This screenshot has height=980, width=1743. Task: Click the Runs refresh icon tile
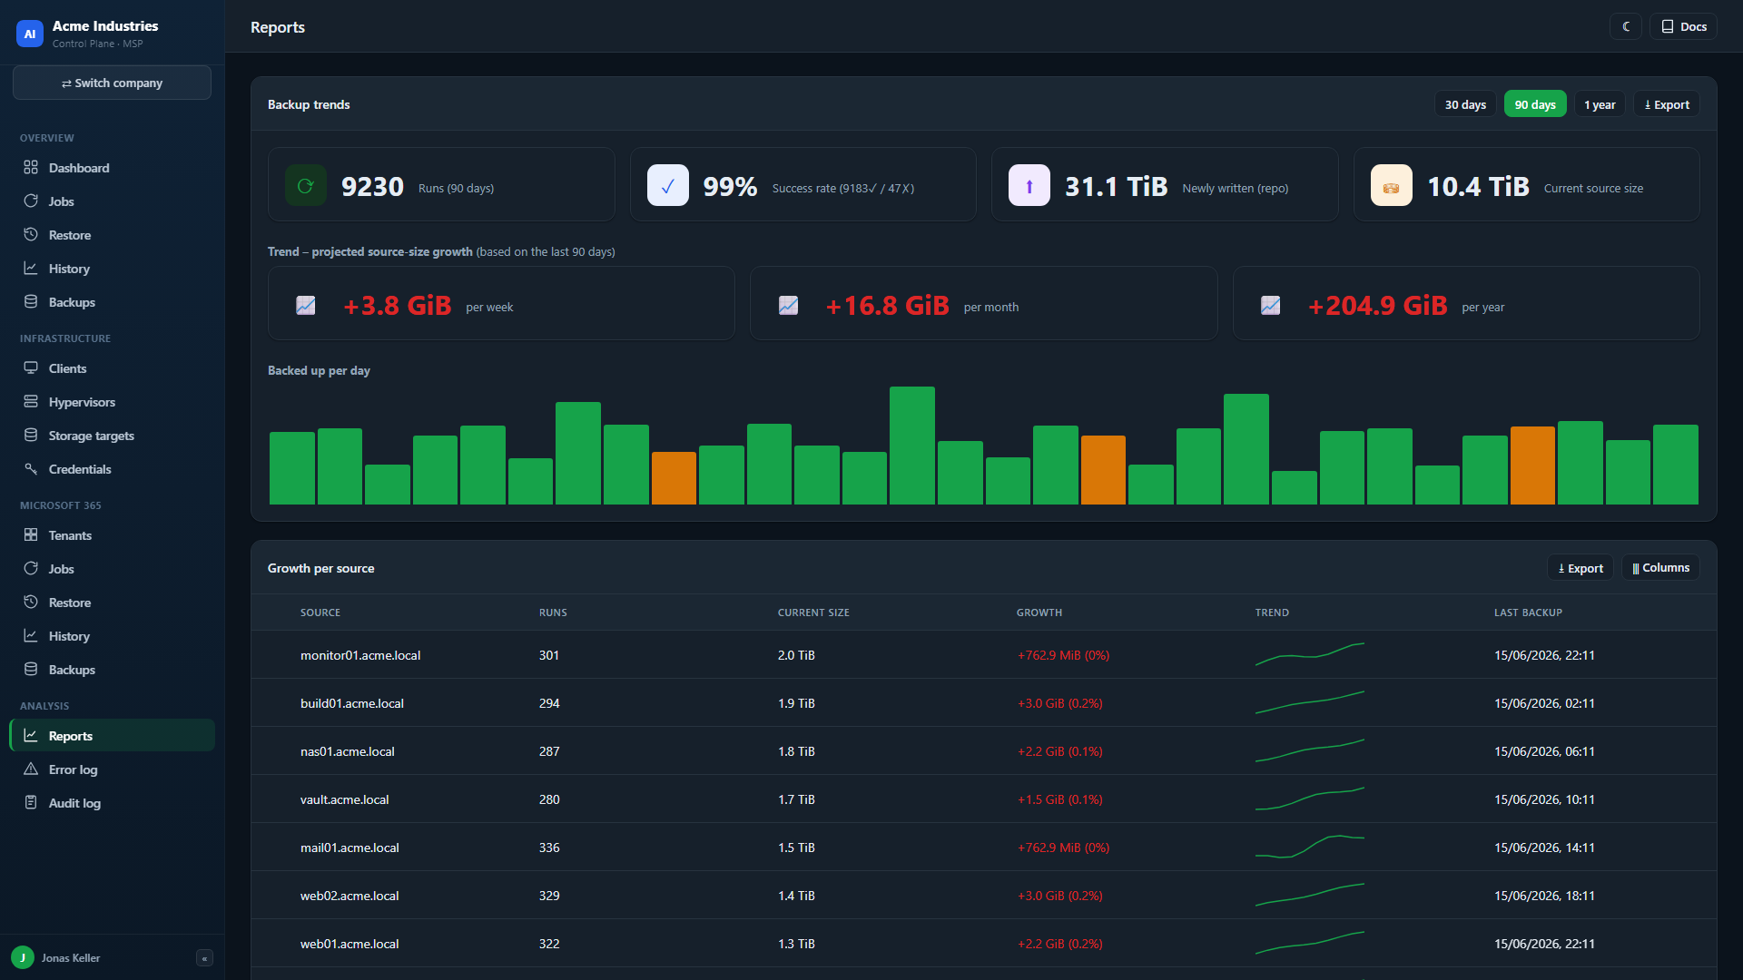click(306, 185)
